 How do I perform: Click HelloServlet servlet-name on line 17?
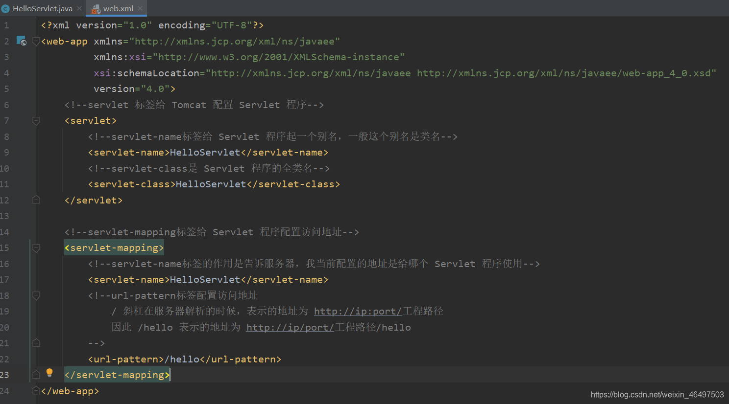point(205,279)
